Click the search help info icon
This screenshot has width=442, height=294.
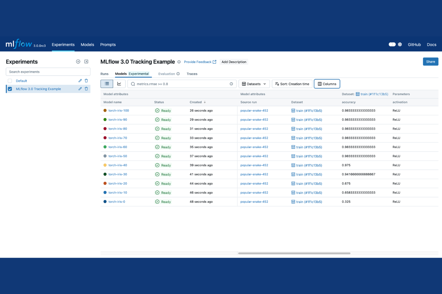click(x=231, y=84)
